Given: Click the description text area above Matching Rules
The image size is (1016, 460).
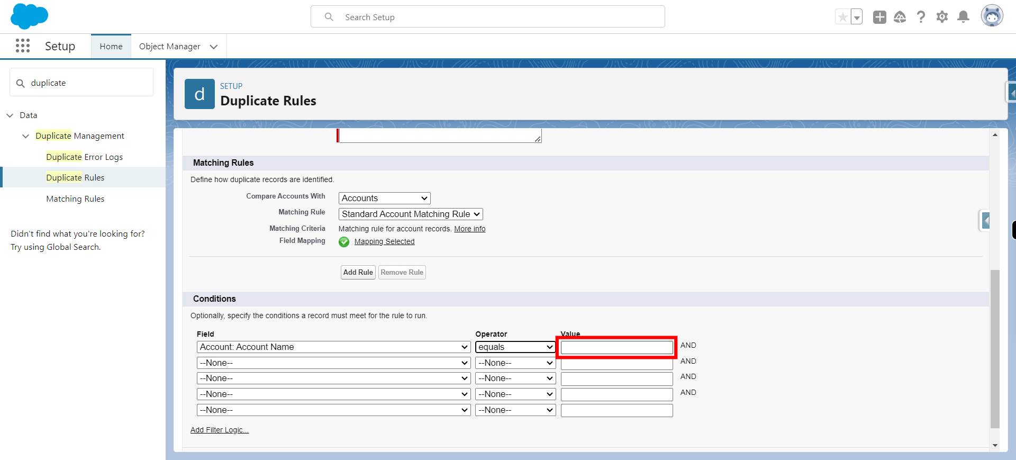Looking at the screenshot, I should click(x=440, y=136).
